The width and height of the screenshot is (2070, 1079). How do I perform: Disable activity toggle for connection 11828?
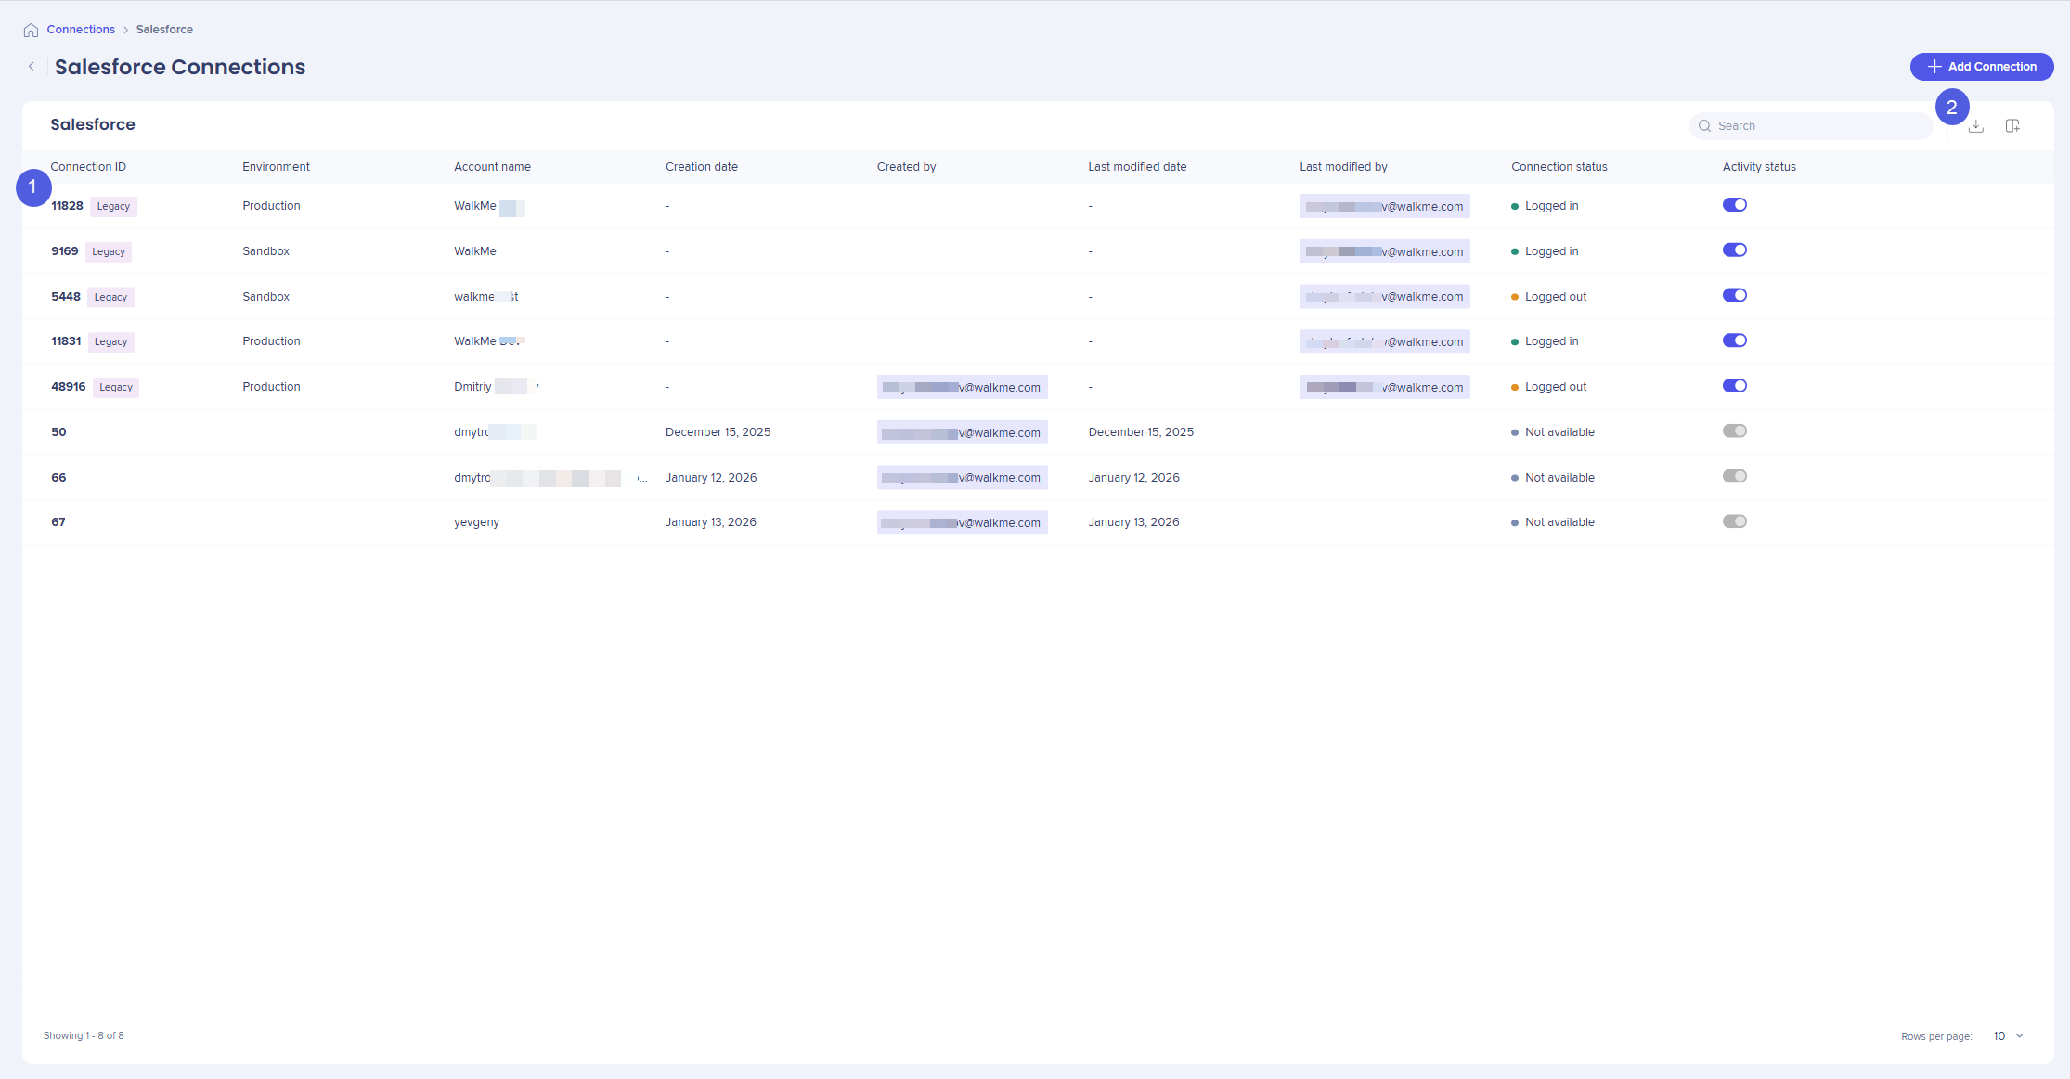1734,205
